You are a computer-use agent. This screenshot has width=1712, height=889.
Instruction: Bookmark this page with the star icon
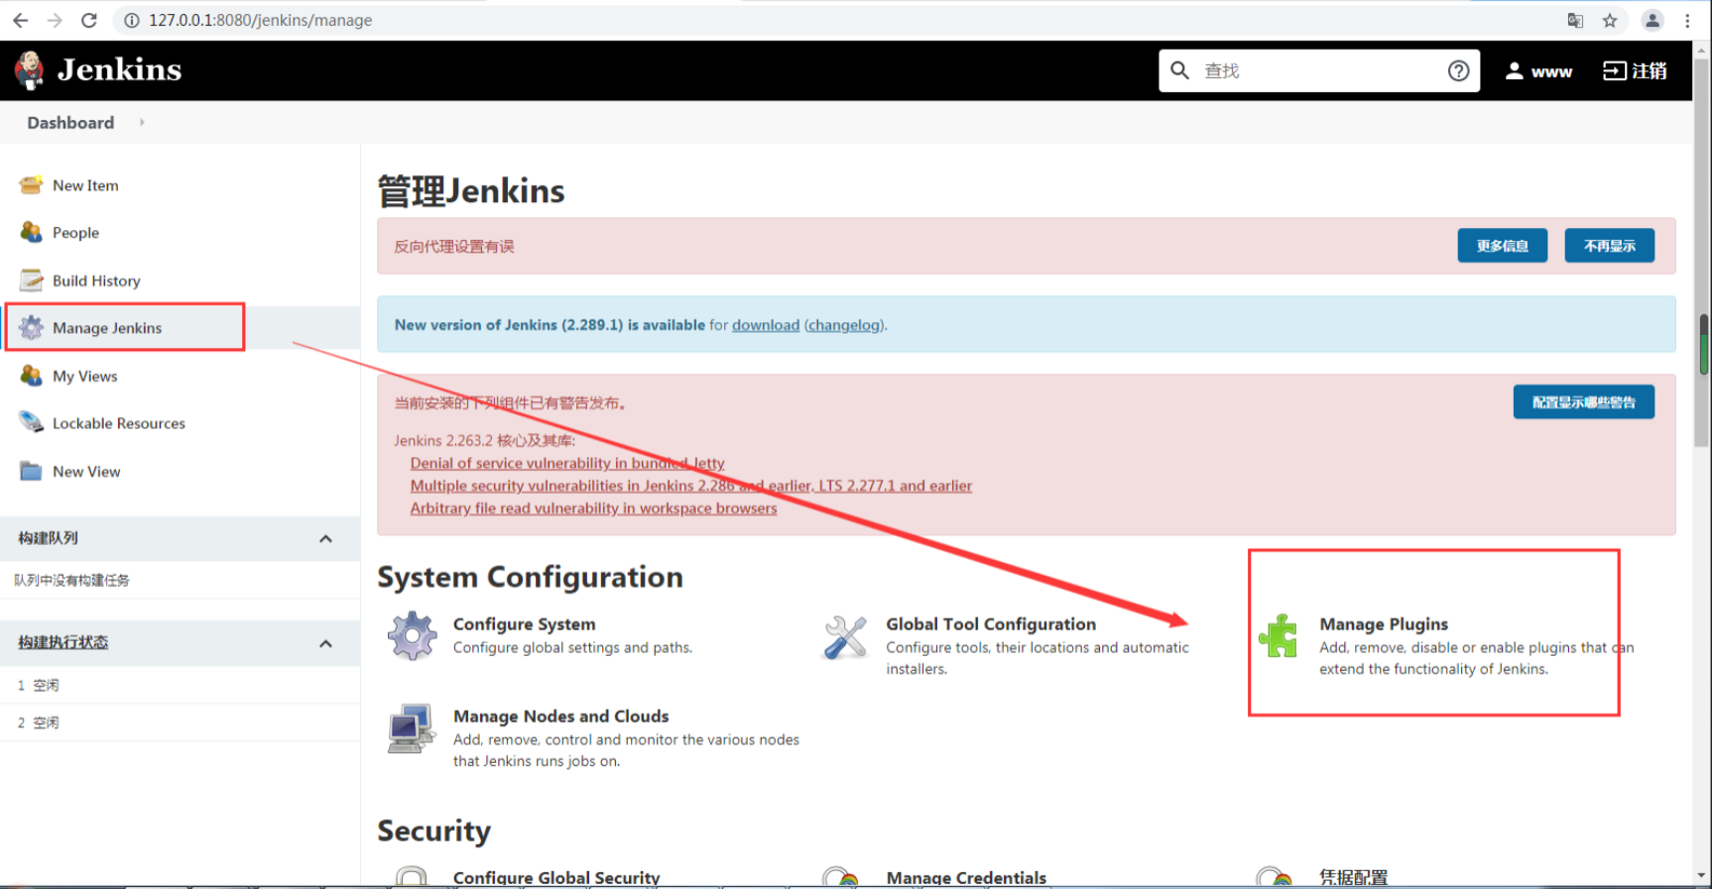(1610, 20)
